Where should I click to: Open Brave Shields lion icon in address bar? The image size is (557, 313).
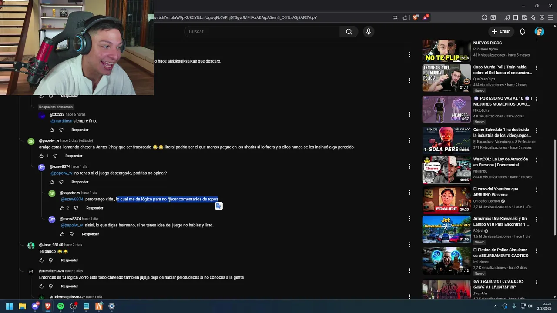(416, 17)
